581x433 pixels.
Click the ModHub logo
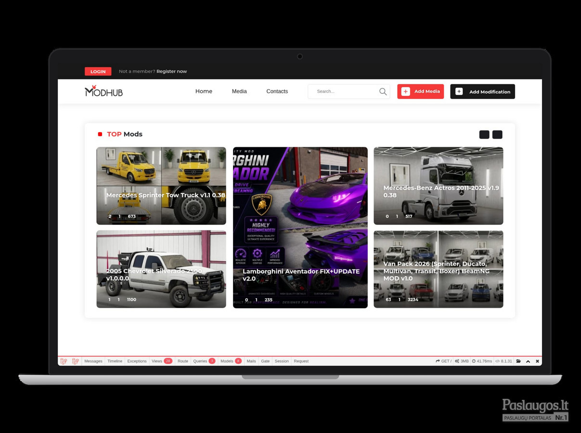[x=103, y=91]
